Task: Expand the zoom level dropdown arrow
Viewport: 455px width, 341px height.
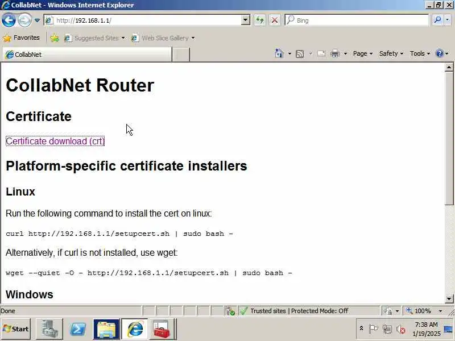Action: click(x=440, y=311)
